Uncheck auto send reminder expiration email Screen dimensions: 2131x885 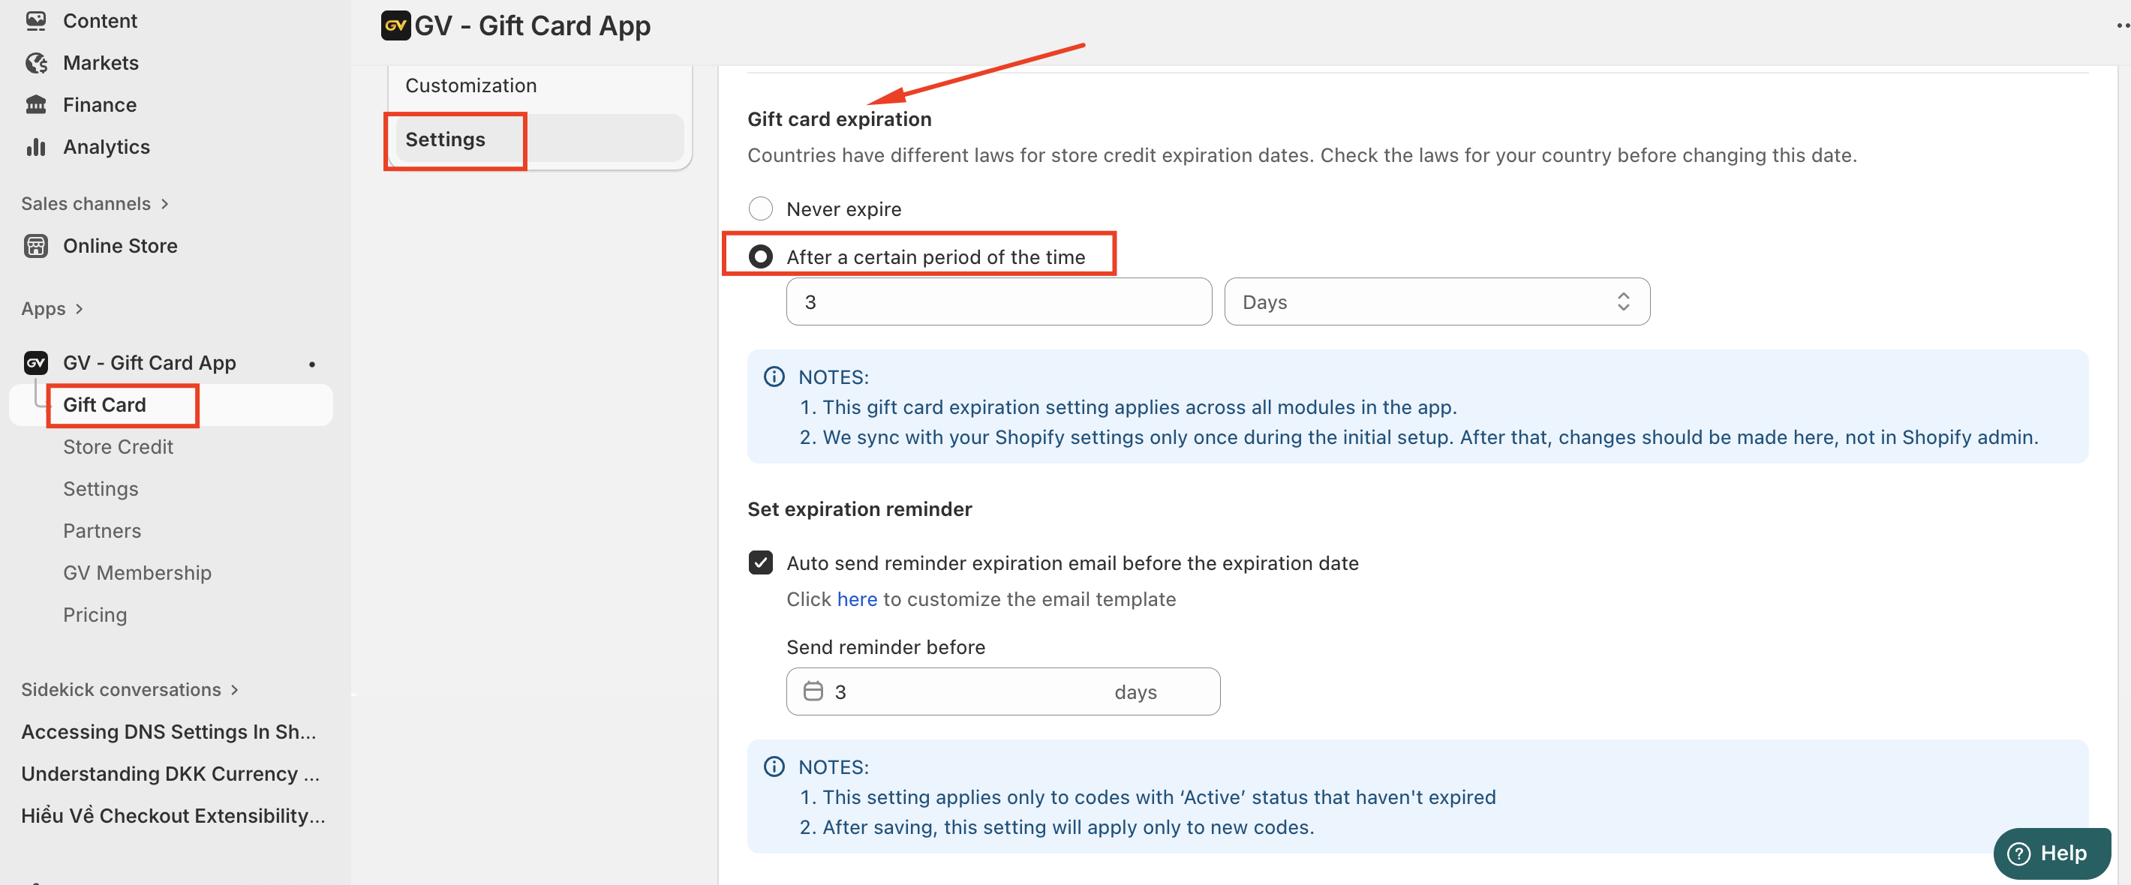[x=760, y=562]
